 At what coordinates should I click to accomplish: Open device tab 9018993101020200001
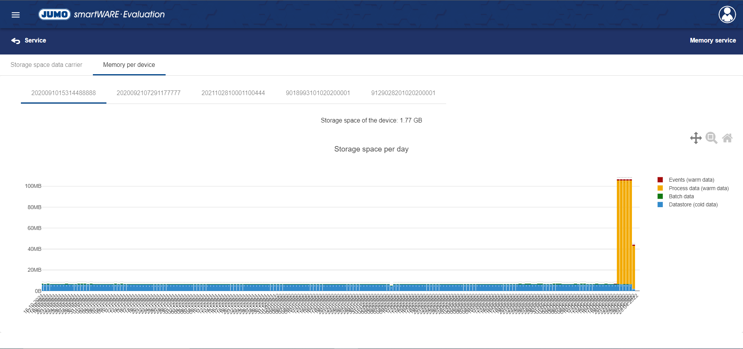318,93
